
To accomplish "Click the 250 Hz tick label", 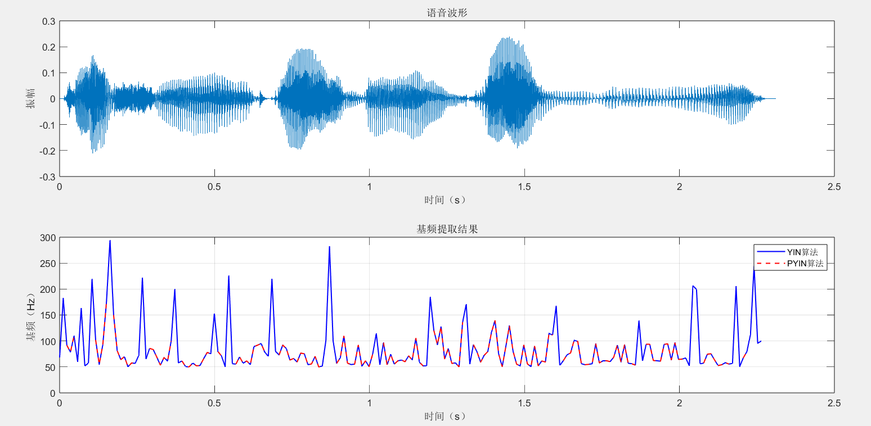I will [x=48, y=264].
